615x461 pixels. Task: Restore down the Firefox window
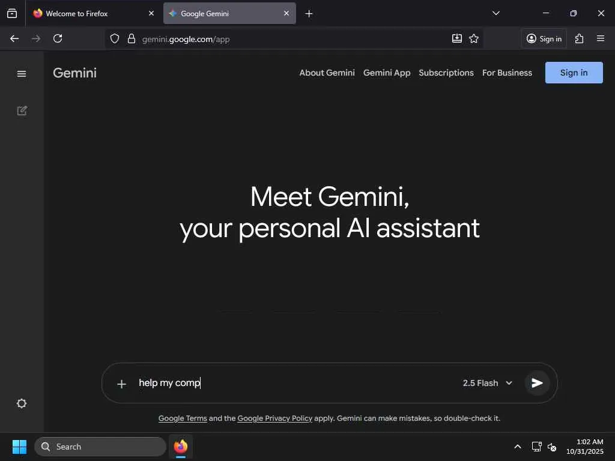click(x=573, y=13)
